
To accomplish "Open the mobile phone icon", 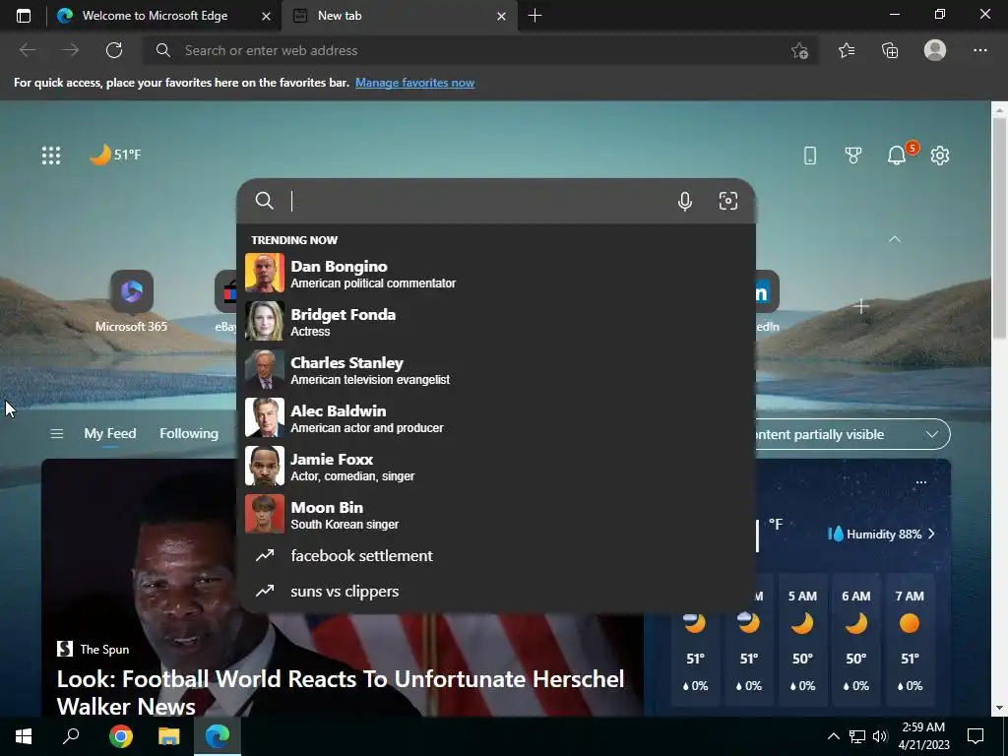I will pyautogui.click(x=810, y=155).
